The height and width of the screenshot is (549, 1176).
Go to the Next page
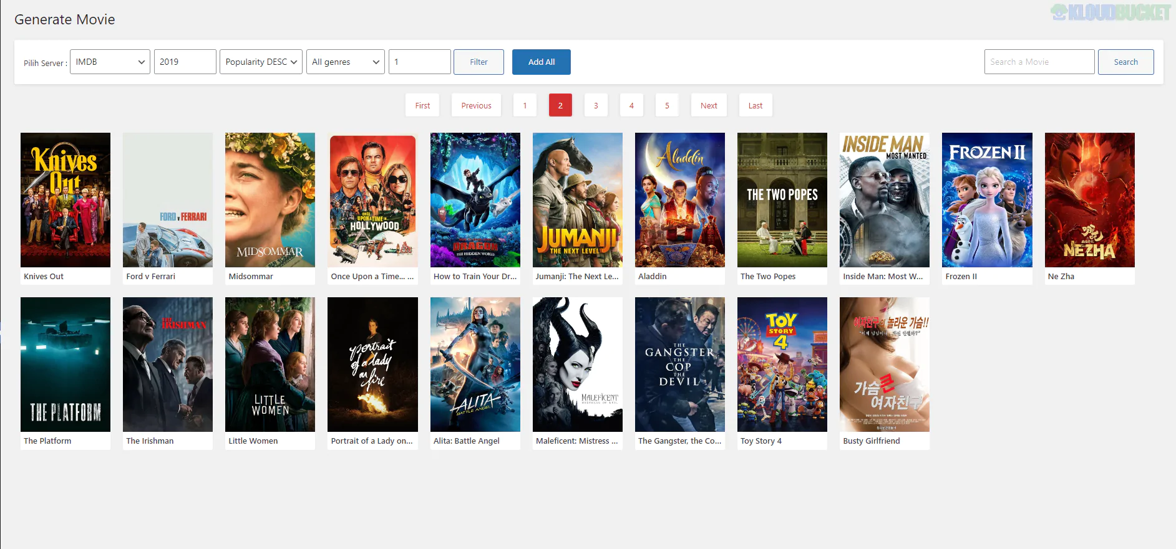pyautogui.click(x=709, y=105)
